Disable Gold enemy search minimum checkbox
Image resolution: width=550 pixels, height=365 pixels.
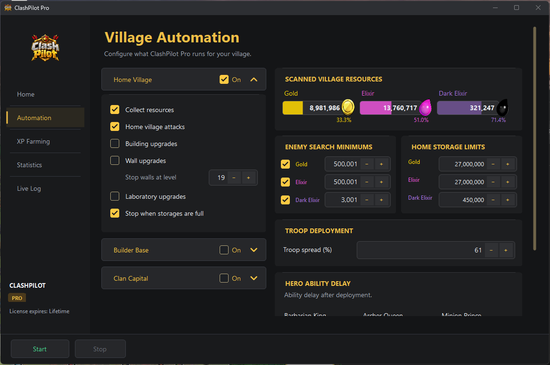coord(286,164)
